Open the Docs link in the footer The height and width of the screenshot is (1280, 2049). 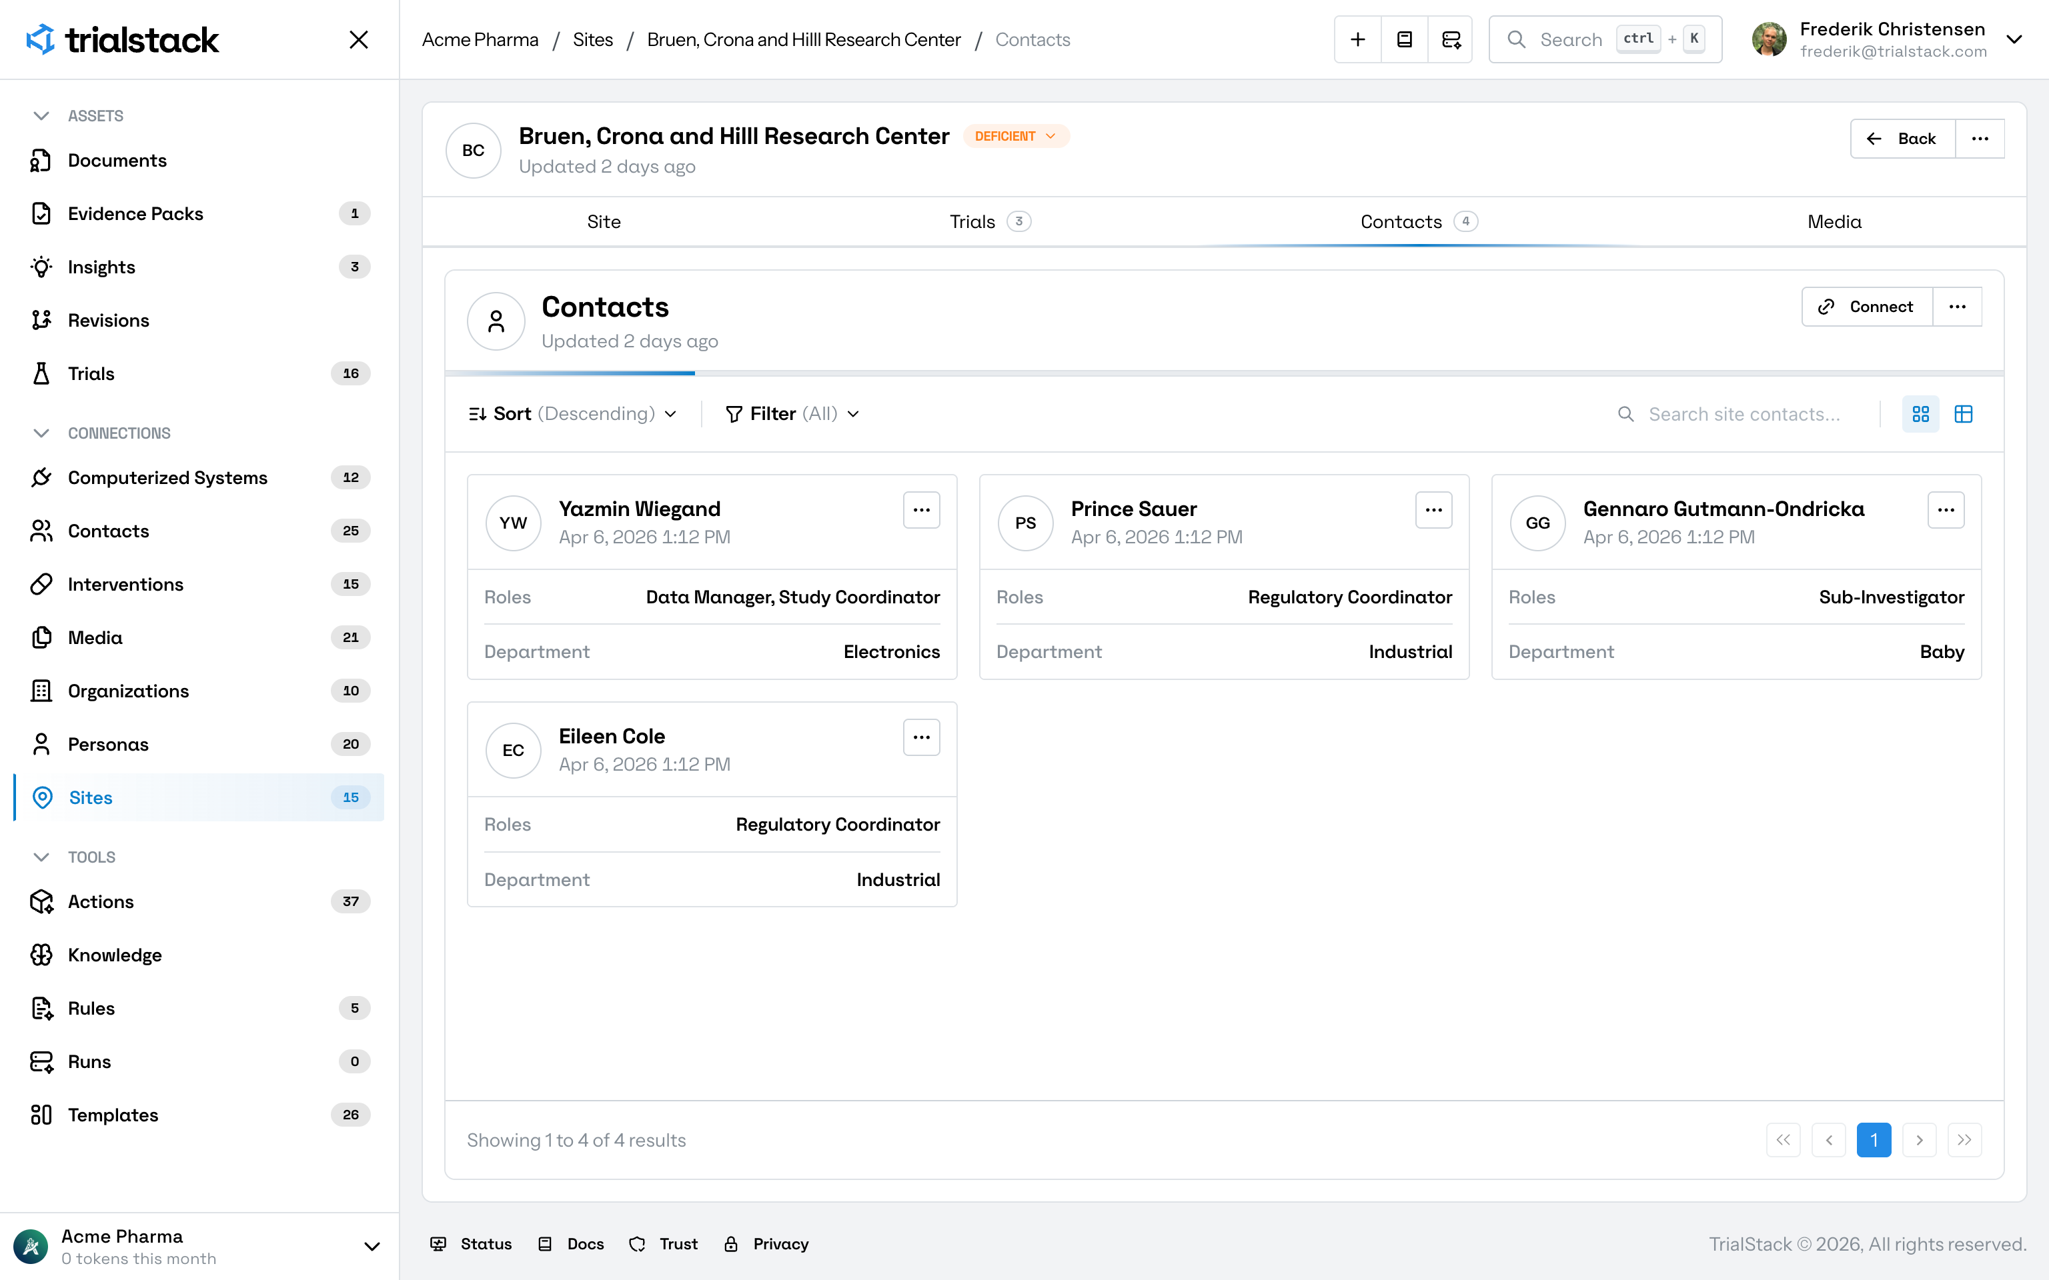click(571, 1245)
